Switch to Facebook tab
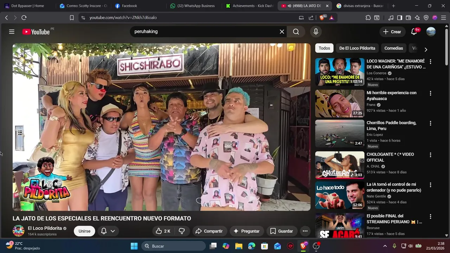The image size is (450, 253). (139, 6)
